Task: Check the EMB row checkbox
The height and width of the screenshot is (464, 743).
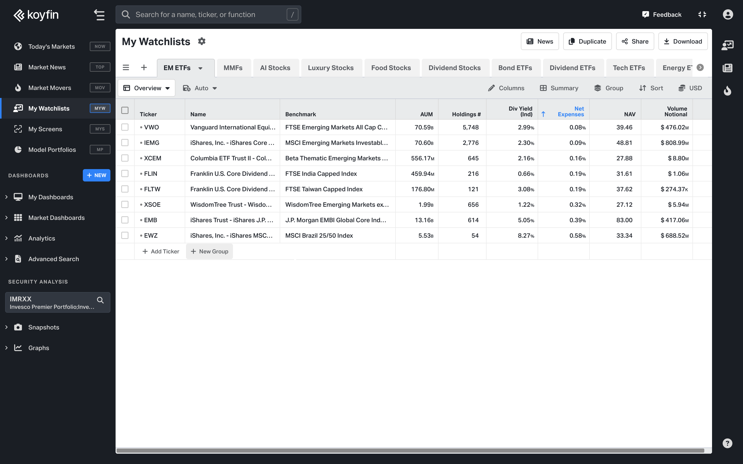Action: pos(125,220)
